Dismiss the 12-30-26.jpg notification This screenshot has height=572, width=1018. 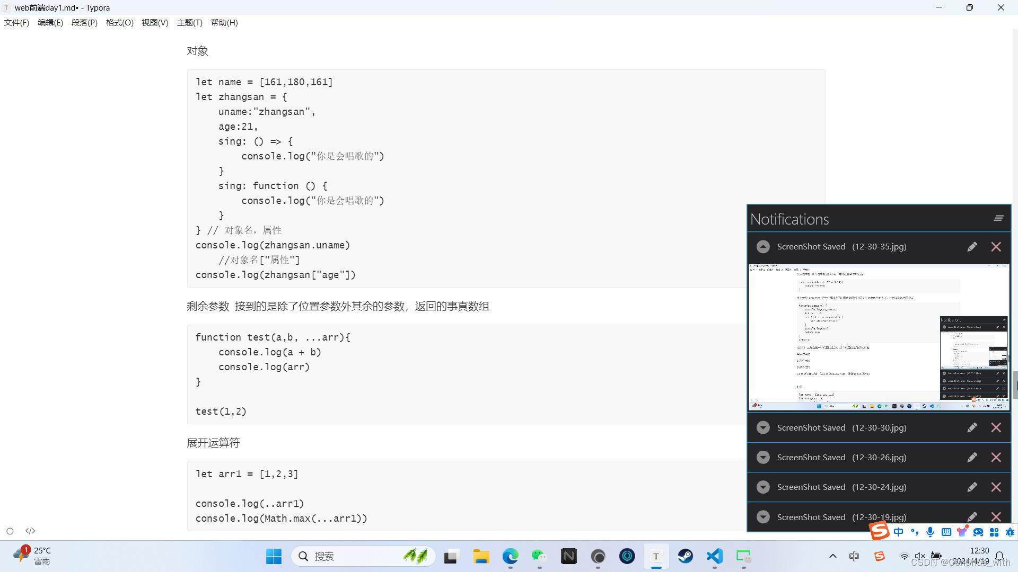[x=996, y=458]
